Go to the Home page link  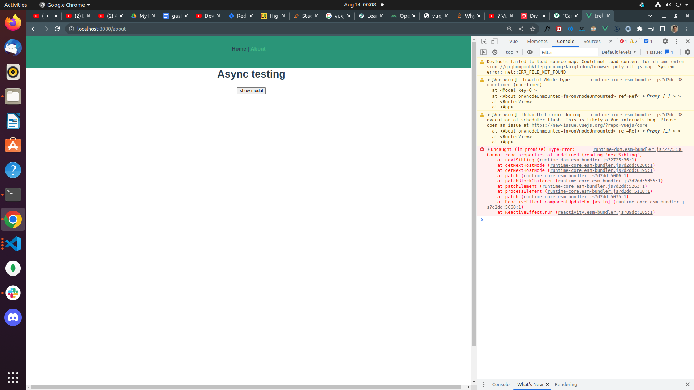239,49
